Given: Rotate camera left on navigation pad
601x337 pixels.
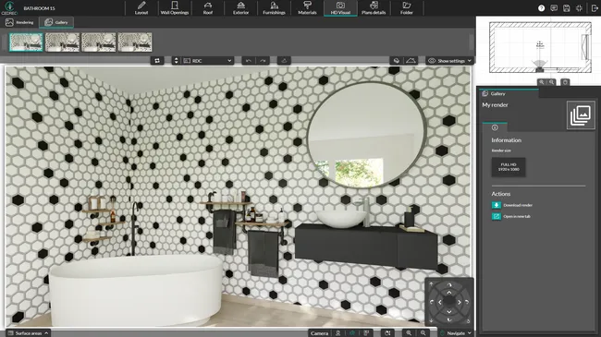Looking at the screenshot, I should point(432,302).
